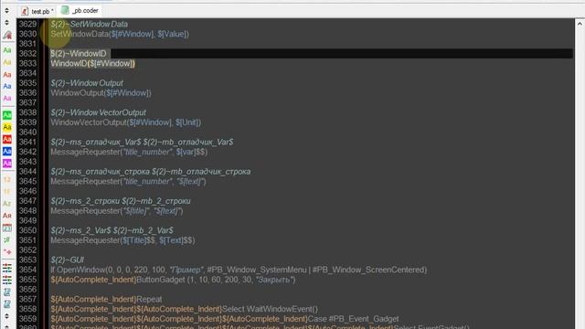
Task: Apply the pink Aa text color
Action: (7, 98)
